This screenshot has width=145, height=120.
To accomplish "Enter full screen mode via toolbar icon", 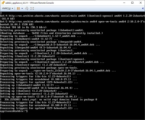I will tap(32, 8).
